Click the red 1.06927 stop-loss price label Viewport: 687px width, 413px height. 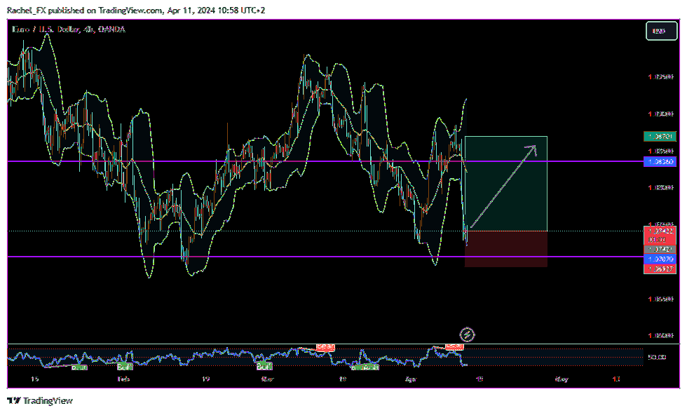(660, 269)
